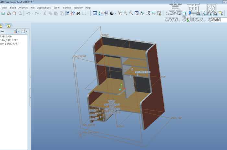
Task: Select STUDY_TABLE.PRT in the model tree
Action: [x=9, y=40]
